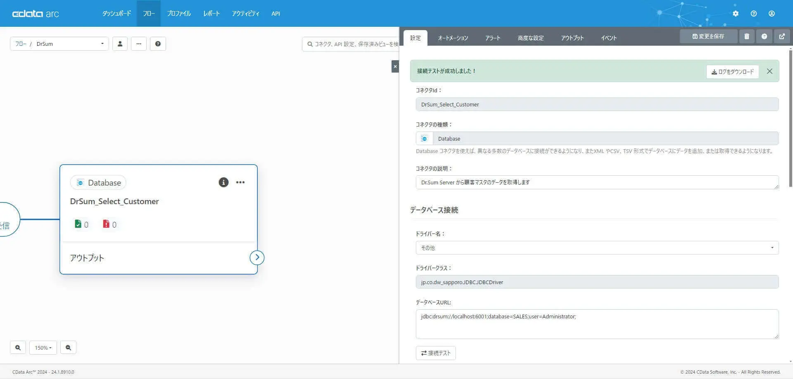Click the red error file count icon
Viewport: 793px width, 379px height.
106,224
